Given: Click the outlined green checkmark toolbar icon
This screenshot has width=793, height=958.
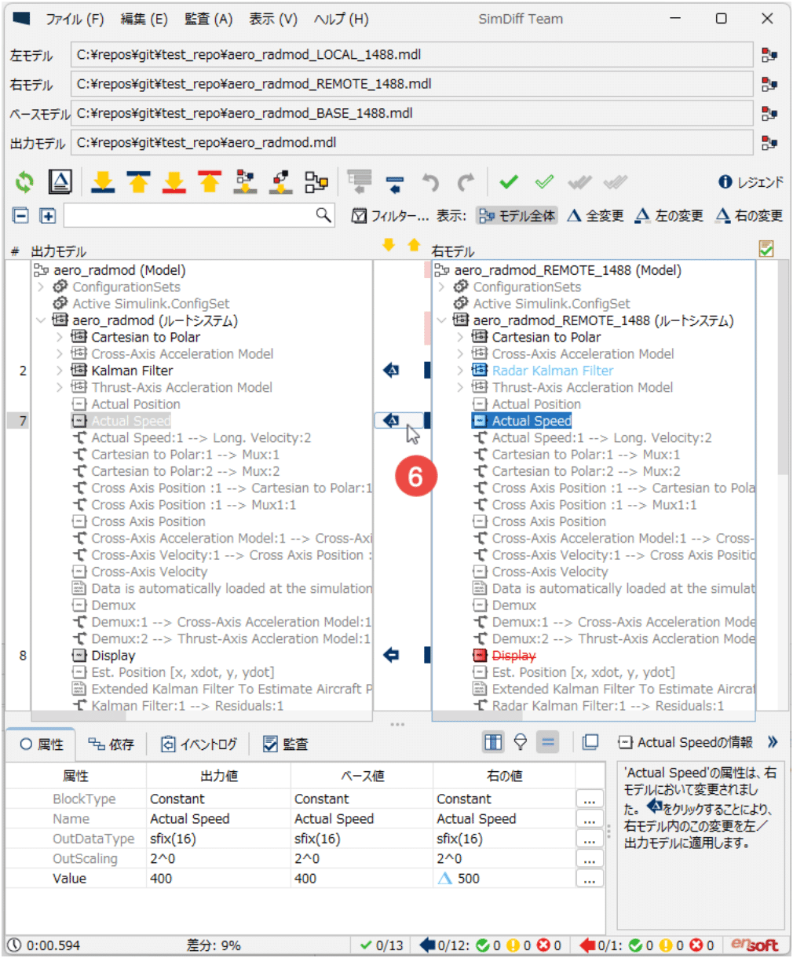Looking at the screenshot, I should [x=544, y=182].
